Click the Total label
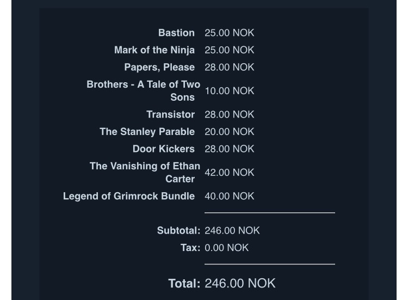Image resolution: width=408 pixels, height=300 pixels. pos(184,283)
